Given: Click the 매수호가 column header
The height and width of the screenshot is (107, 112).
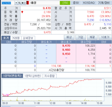Looking at the screenshot, I should pyautogui.click(x=66, y=42).
